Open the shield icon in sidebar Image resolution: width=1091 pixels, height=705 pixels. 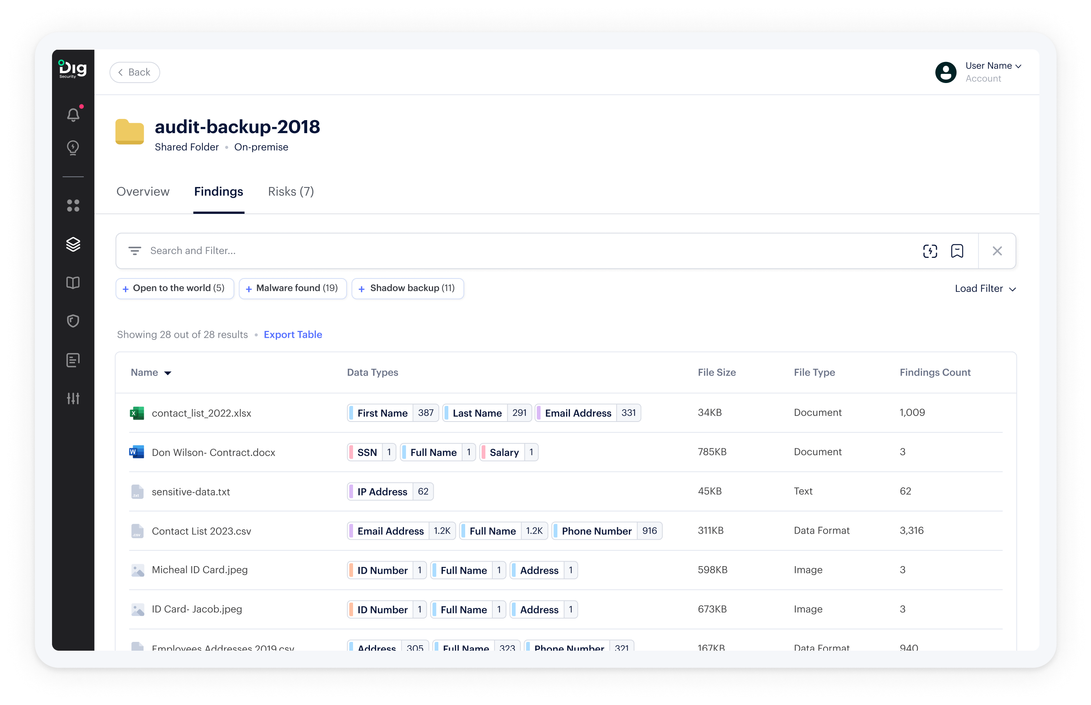[73, 321]
